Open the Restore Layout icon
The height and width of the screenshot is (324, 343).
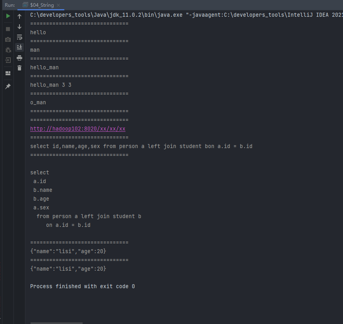pos(8,73)
